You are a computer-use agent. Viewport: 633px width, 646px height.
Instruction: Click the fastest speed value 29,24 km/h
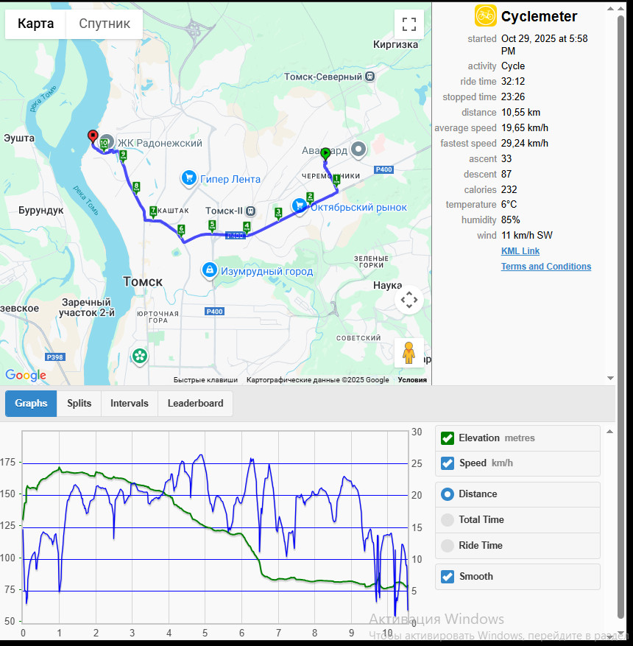point(525,144)
